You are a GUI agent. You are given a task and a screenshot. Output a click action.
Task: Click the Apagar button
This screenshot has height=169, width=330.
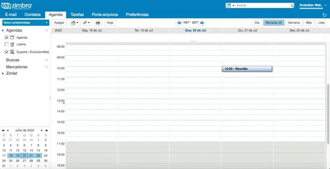[x=59, y=23]
